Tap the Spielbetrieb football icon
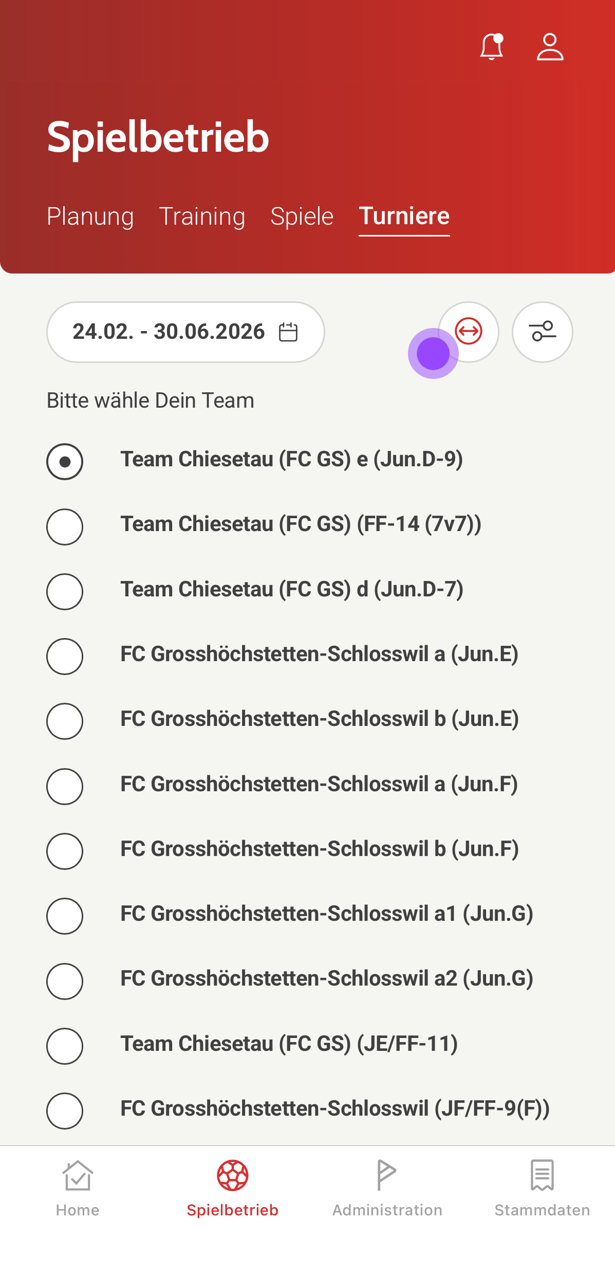Screen dimensions: 615x1274 pyautogui.click(x=232, y=1175)
